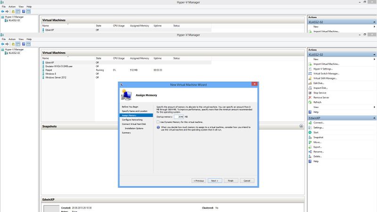Open the File menu in the lower window
This screenshot has width=377, height=212.
coord(4,39)
